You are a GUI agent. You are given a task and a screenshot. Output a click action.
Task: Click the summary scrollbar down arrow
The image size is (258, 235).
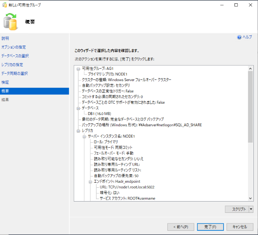click(x=250, y=198)
